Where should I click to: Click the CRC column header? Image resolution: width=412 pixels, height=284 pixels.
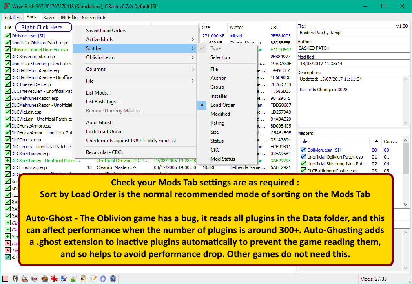[x=281, y=27]
